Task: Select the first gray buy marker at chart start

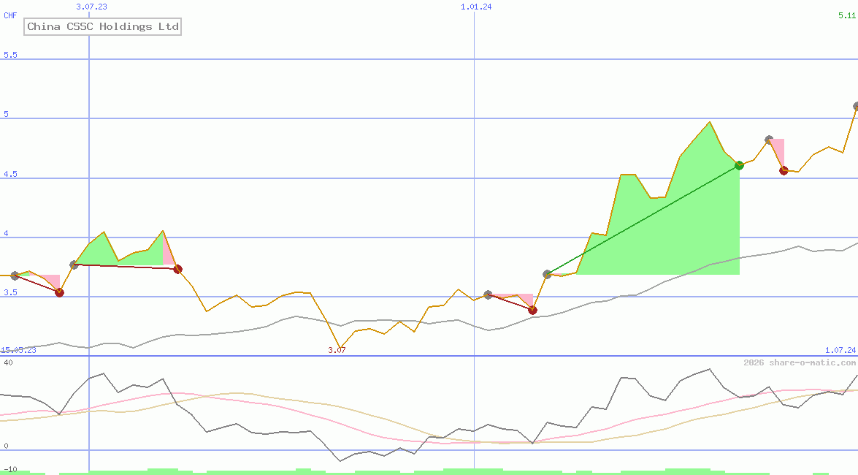Action: point(15,275)
